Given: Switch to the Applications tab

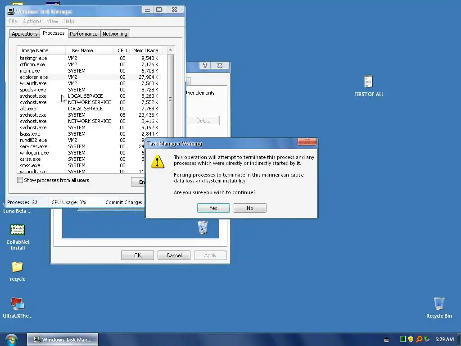Looking at the screenshot, I should (x=24, y=34).
